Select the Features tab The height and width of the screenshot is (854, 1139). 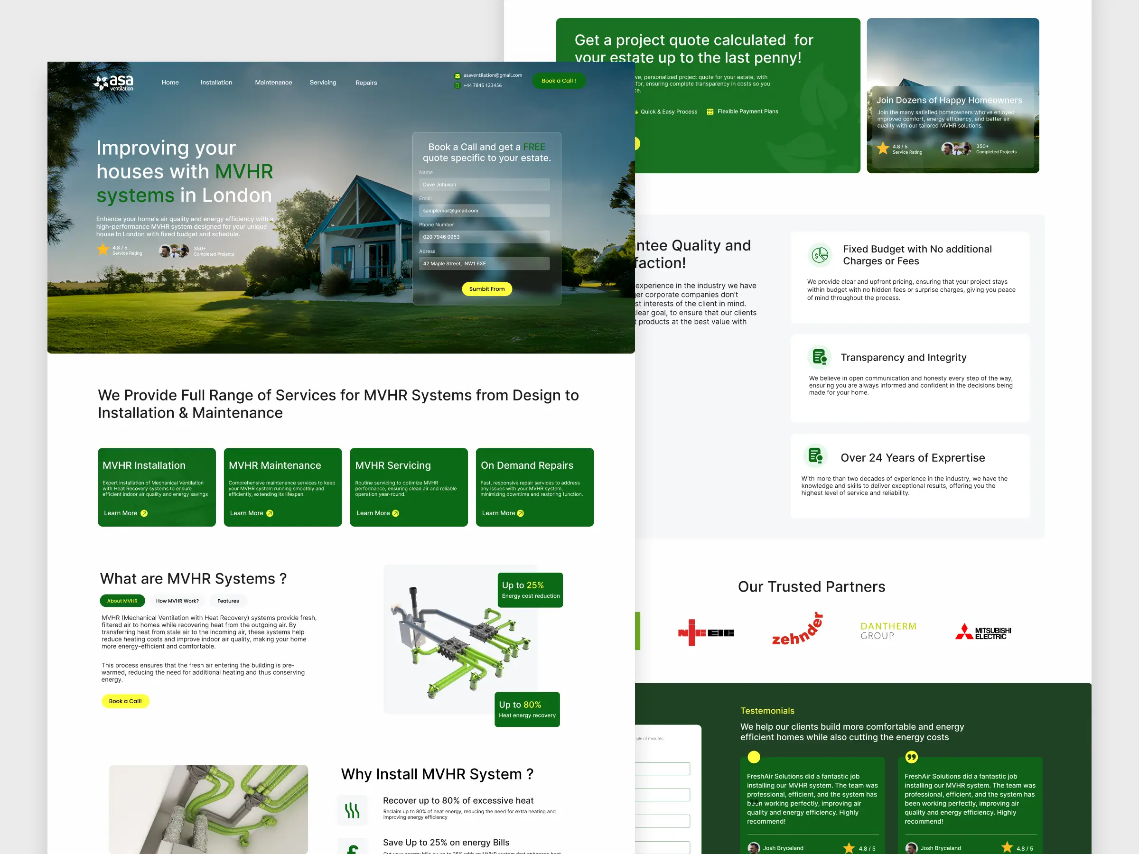(228, 601)
